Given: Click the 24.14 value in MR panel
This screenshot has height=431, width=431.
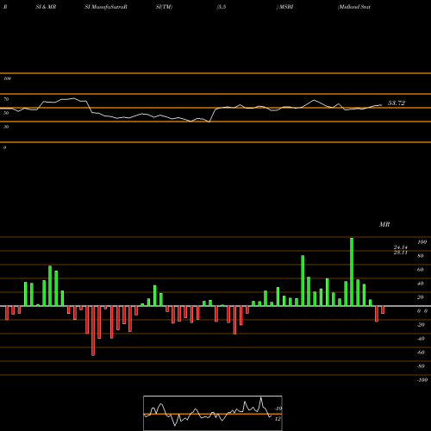Looking at the screenshot, I should click(401, 247).
